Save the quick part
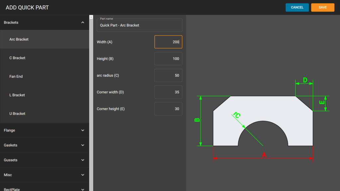 [x=322, y=7]
